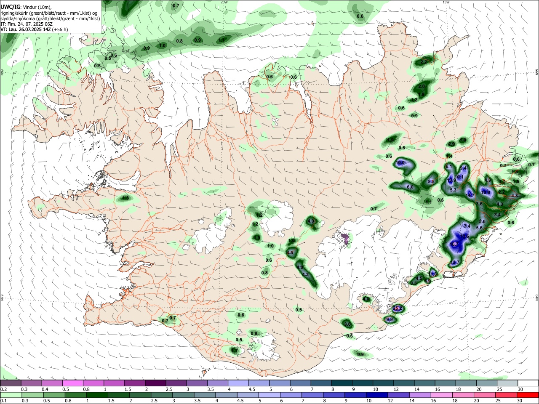Select the '8.8' precipitation value
The width and height of the screenshot is (539, 404).
click(x=431, y=182)
